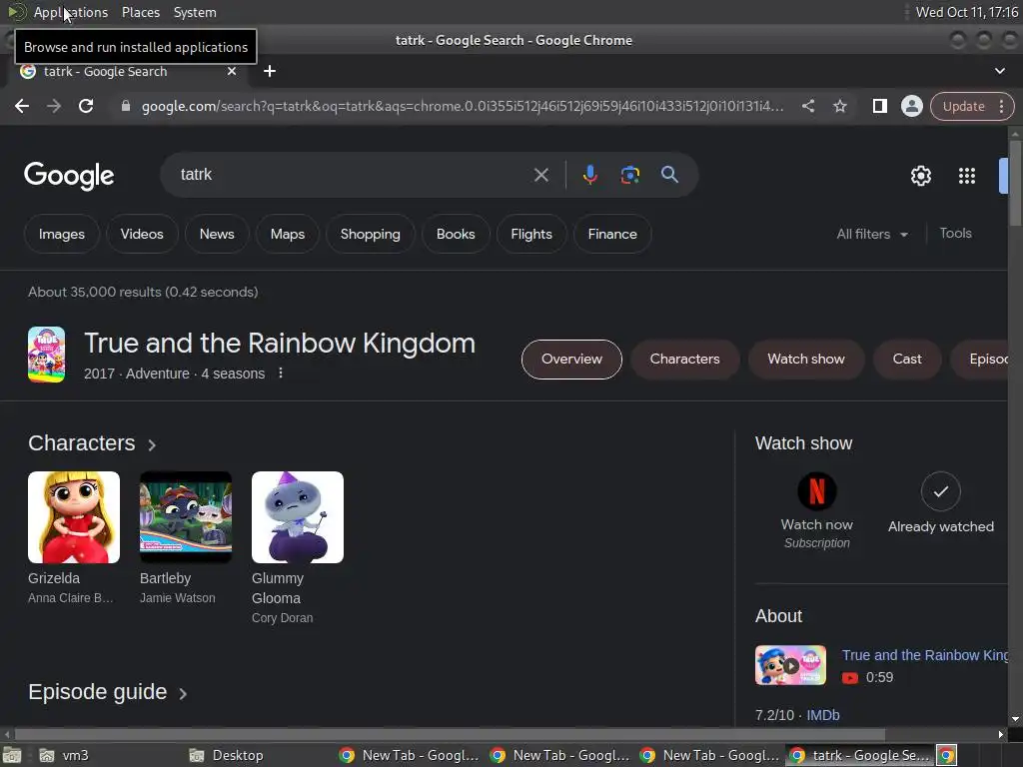Open Glummy Glooma character image

tap(298, 517)
